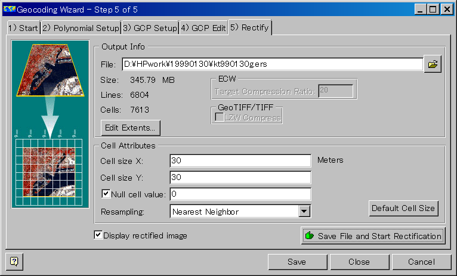This screenshot has height=276, width=457.
Task: Toggle Display rectified image checkbox
Action: [98, 235]
